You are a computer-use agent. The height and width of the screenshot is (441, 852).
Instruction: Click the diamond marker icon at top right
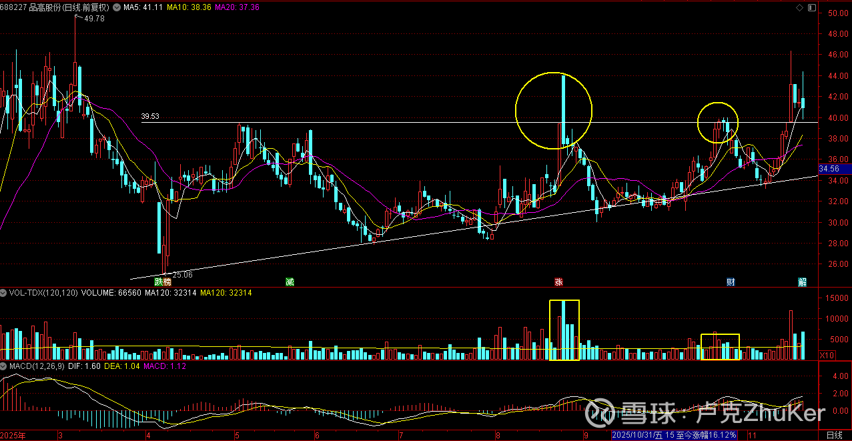click(800, 7)
